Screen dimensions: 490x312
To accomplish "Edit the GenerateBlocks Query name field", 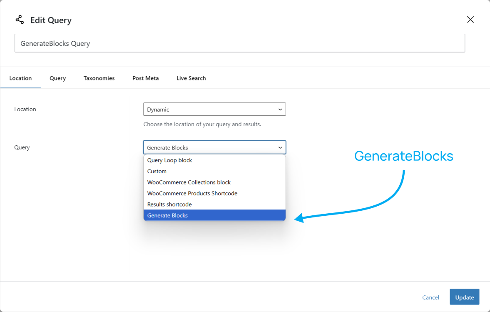I will [240, 43].
